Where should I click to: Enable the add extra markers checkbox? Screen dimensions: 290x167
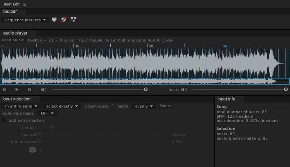(x=3, y=120)
